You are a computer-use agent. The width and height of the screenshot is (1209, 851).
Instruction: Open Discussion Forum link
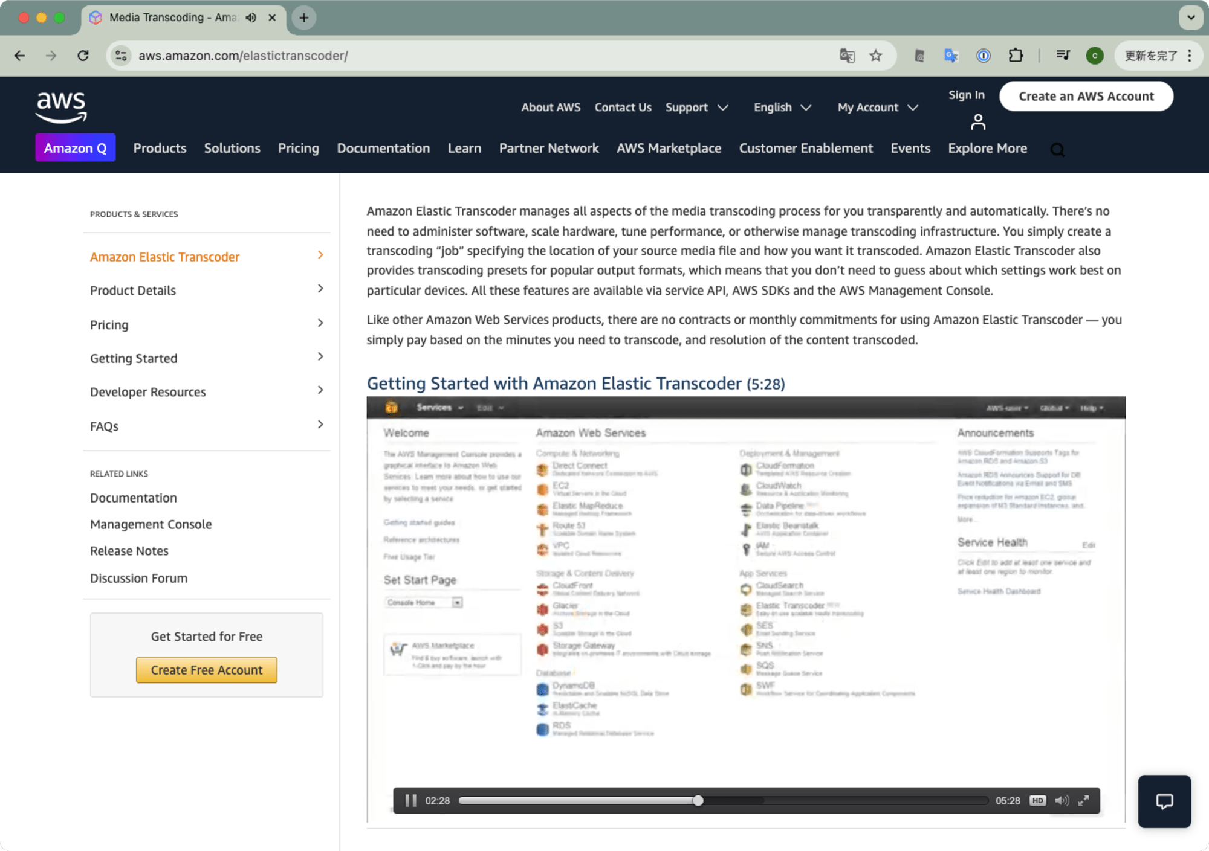139,578
